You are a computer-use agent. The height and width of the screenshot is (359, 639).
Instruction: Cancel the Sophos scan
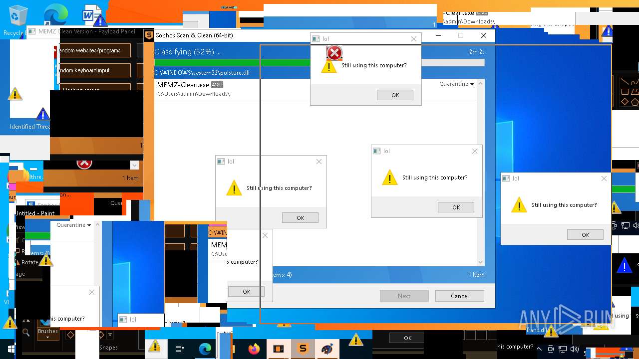coord(459,296)
